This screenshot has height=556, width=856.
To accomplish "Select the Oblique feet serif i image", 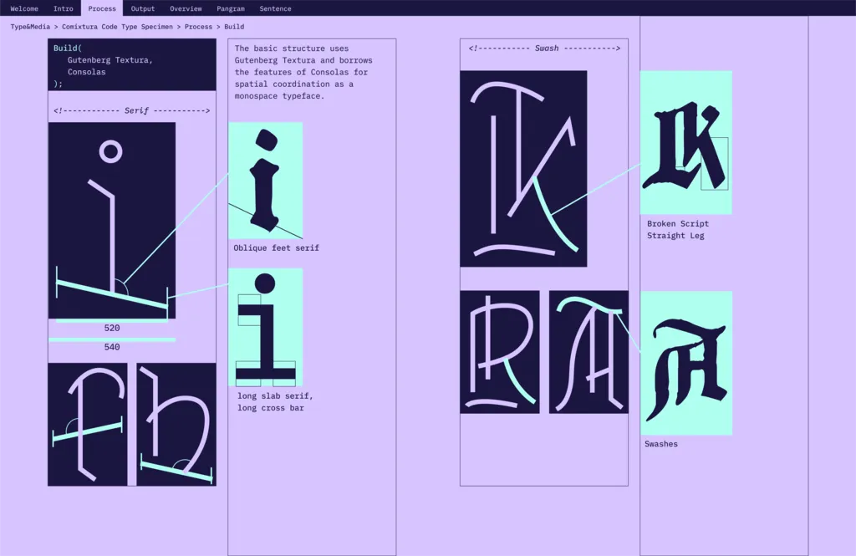I will point(265,181).
